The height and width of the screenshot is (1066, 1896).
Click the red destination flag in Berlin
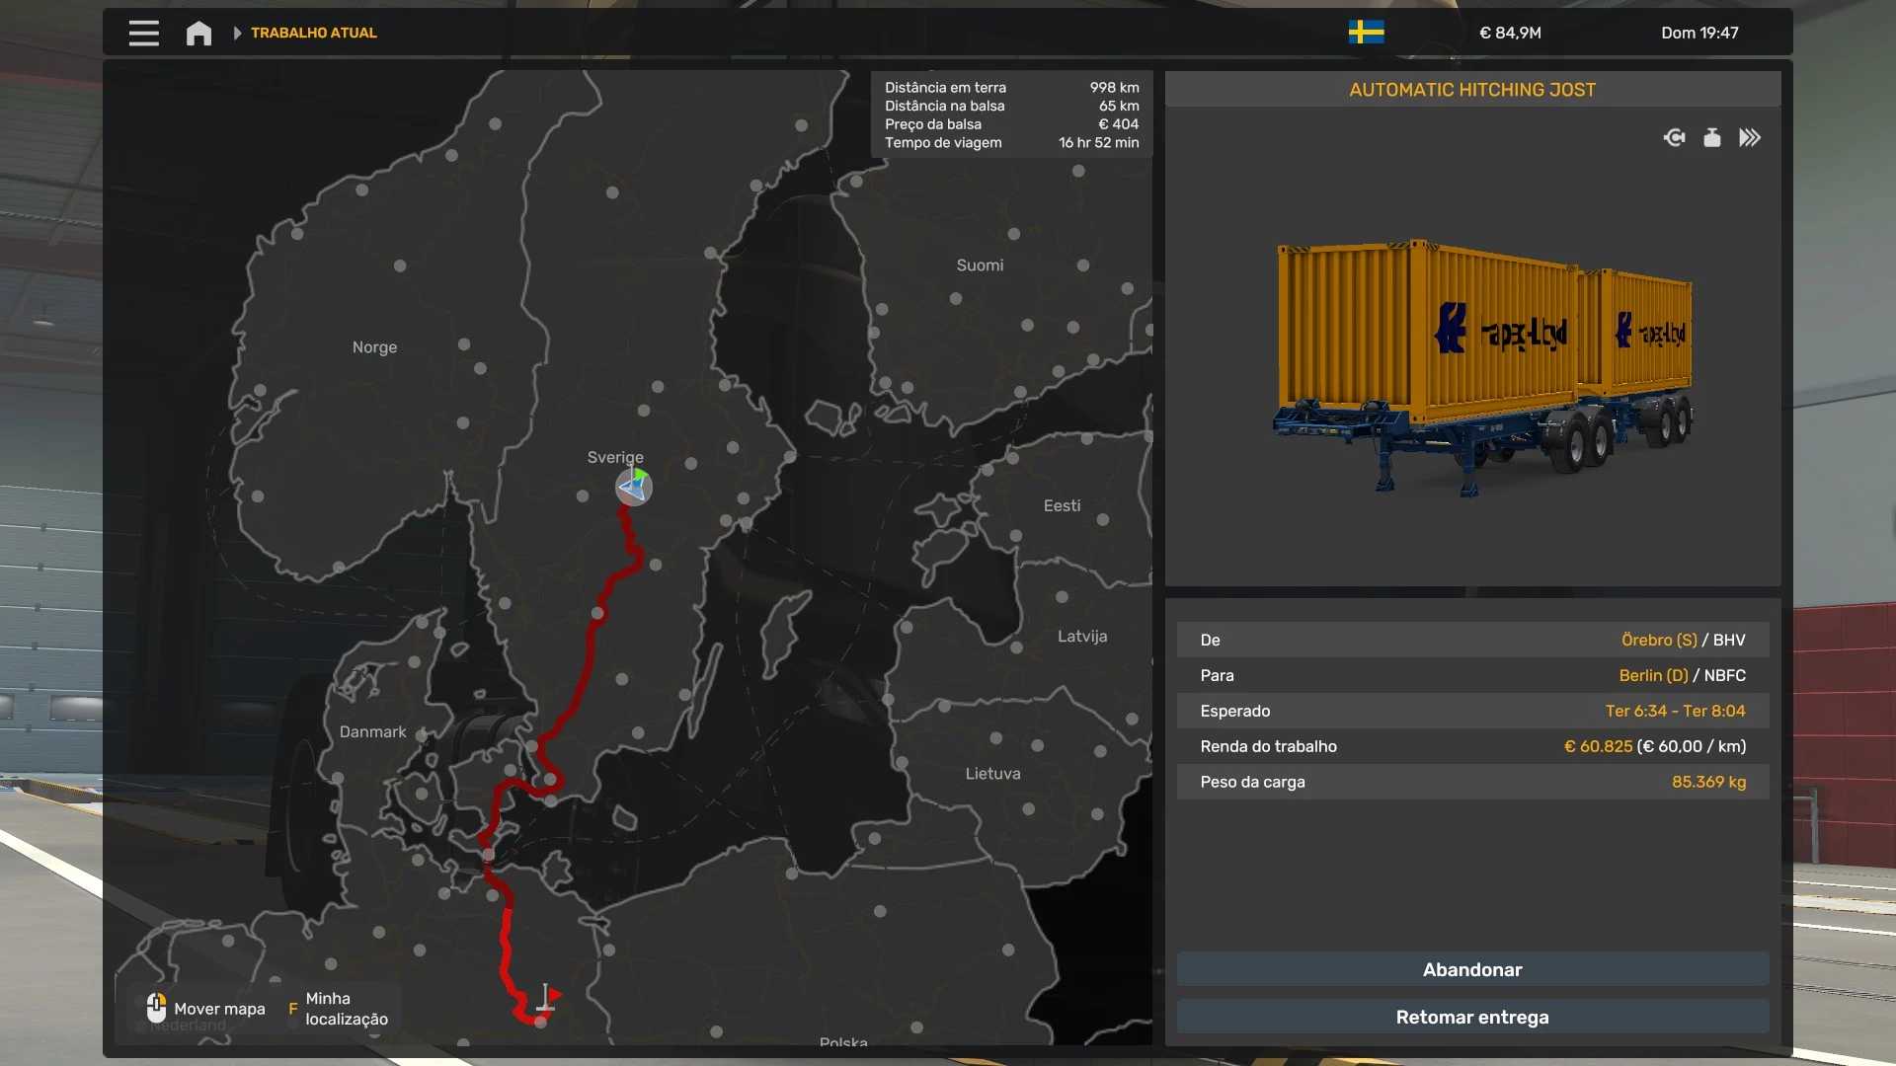point(547,998)
